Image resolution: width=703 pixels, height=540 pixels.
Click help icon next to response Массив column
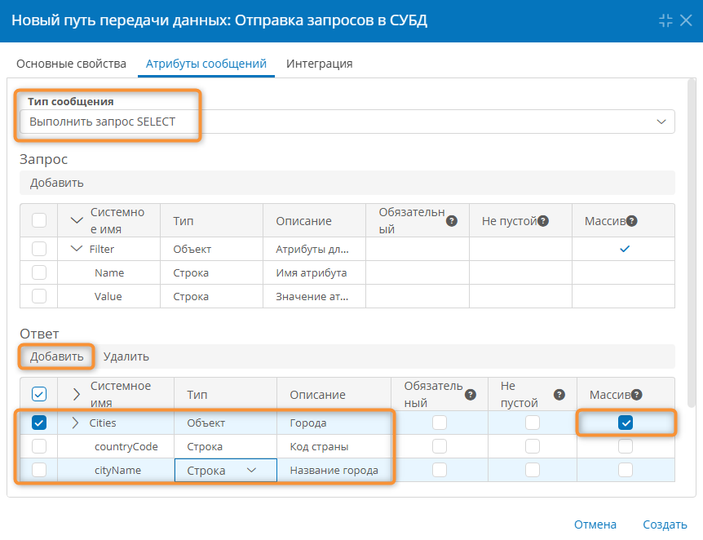[x=637, y=395]
